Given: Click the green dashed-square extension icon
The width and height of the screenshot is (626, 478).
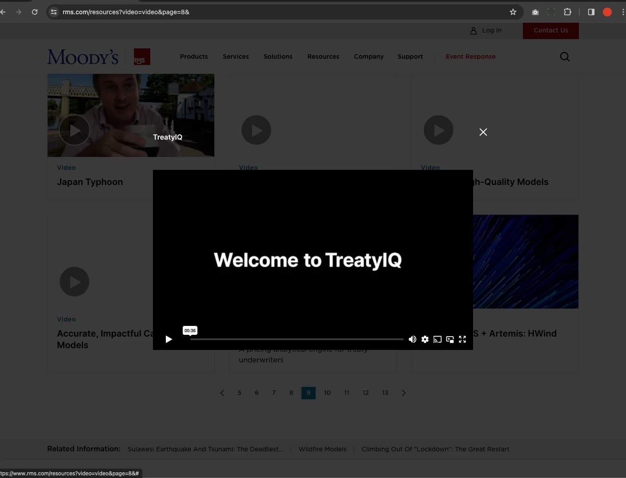Looking at the screenshot, I should (x=551, y=12).
